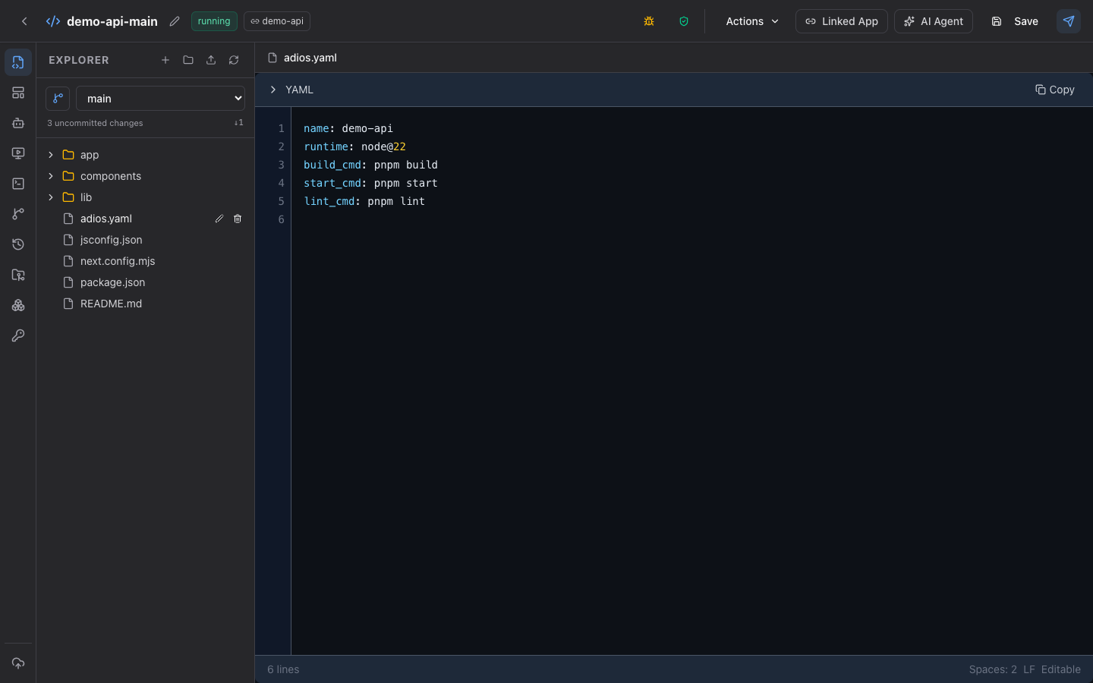Open jsconfig.json file

click(x=145, y=240)
